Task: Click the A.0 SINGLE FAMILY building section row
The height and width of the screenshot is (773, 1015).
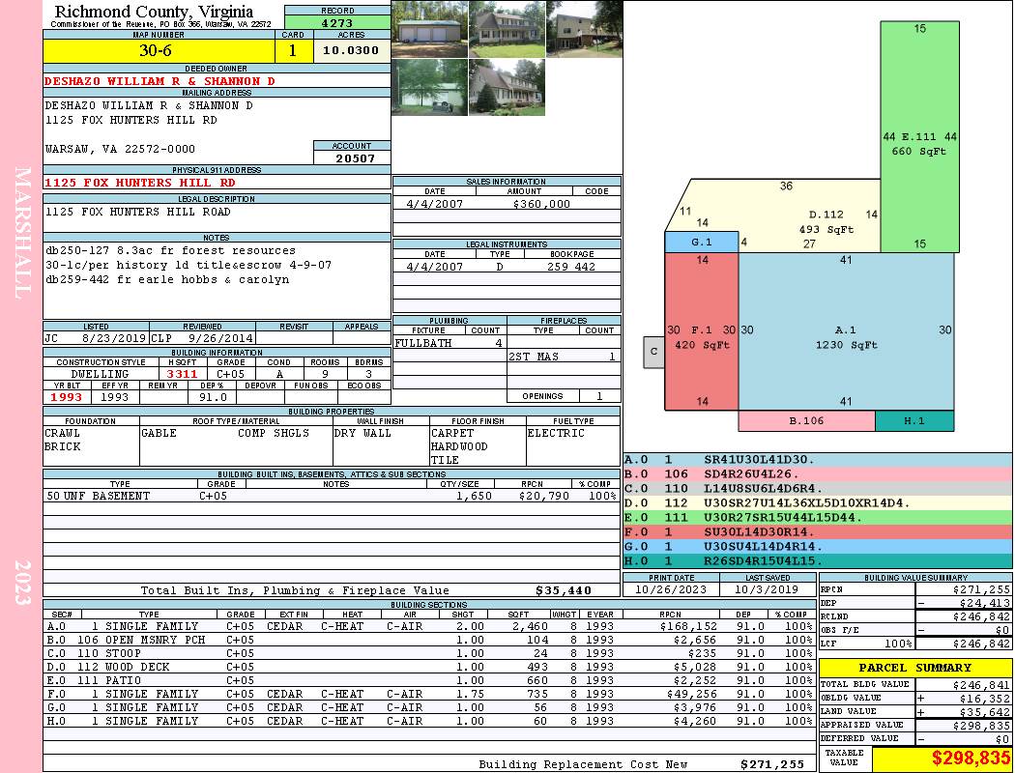Action: [430, 626]
